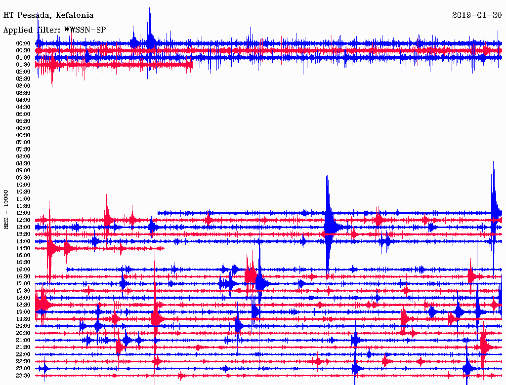506x385 pixels.
Task: Click the 'Applied filter: WWSSN-SP' text
Action: [54, 30]
